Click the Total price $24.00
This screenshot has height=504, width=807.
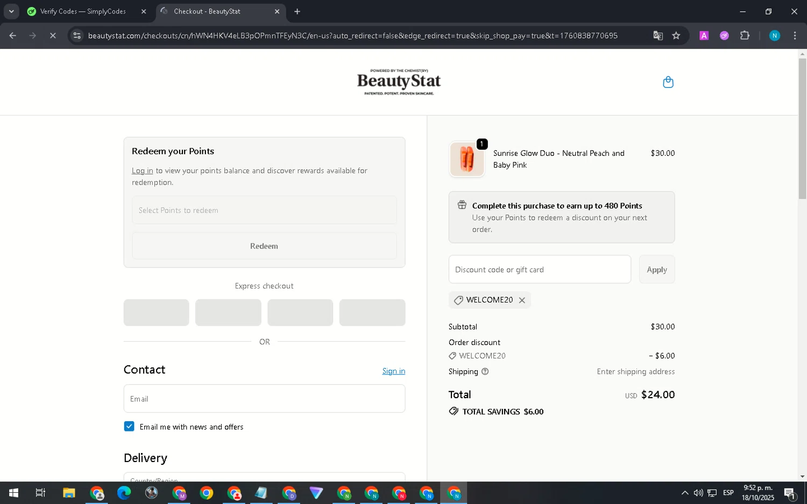click(657, 395)
